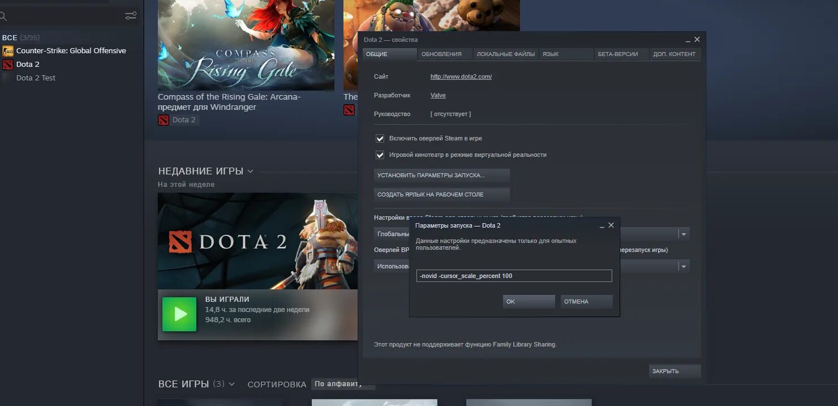Expand the all games section chevron
838x406 pixels.
[x=231, y=384]
